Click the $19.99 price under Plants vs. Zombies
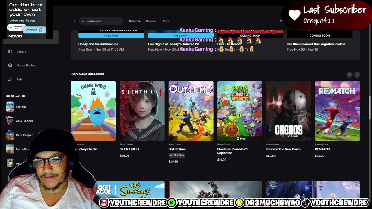 pos(222,160)
